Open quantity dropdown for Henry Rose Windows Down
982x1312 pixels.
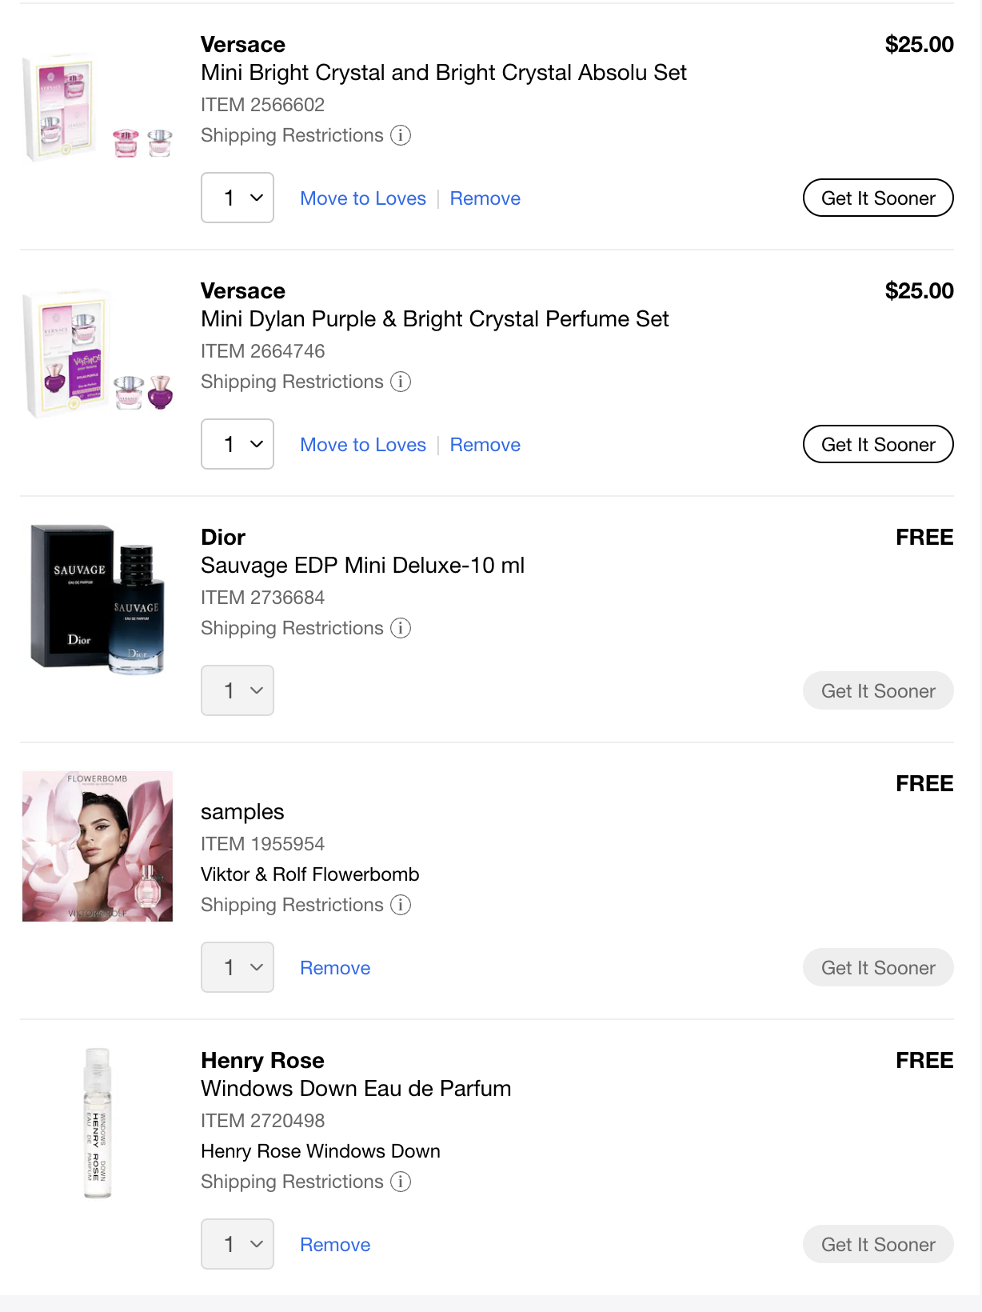pyautogui.click(x=238, y=1244)
